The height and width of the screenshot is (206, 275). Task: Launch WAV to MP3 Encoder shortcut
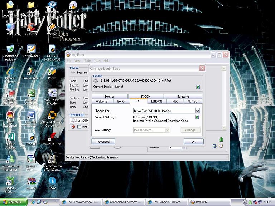pos(52,97)
